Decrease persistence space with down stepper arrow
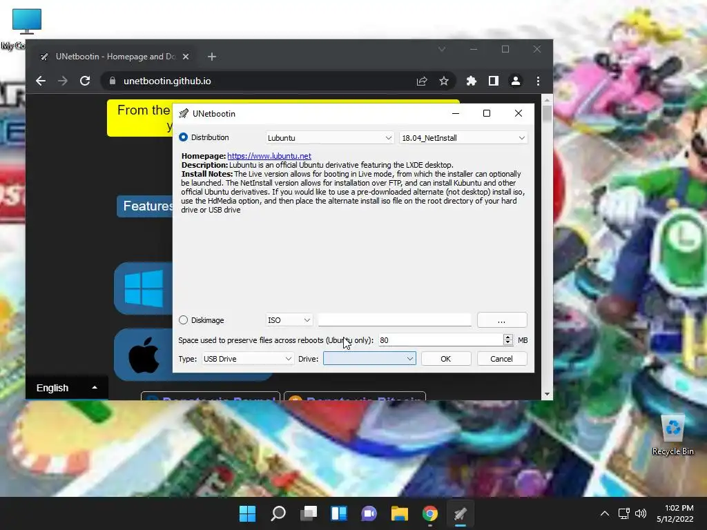 (x=508, y=343)
